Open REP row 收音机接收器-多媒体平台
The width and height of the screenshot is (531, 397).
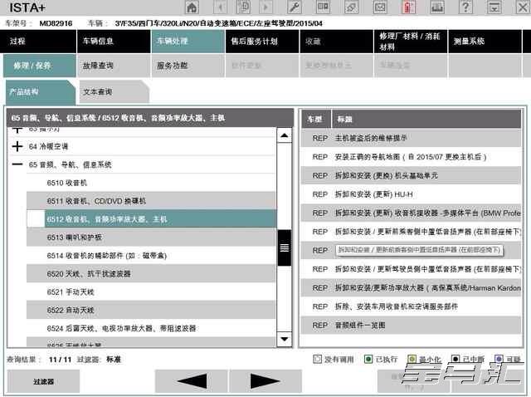click(x=411, y=213)
